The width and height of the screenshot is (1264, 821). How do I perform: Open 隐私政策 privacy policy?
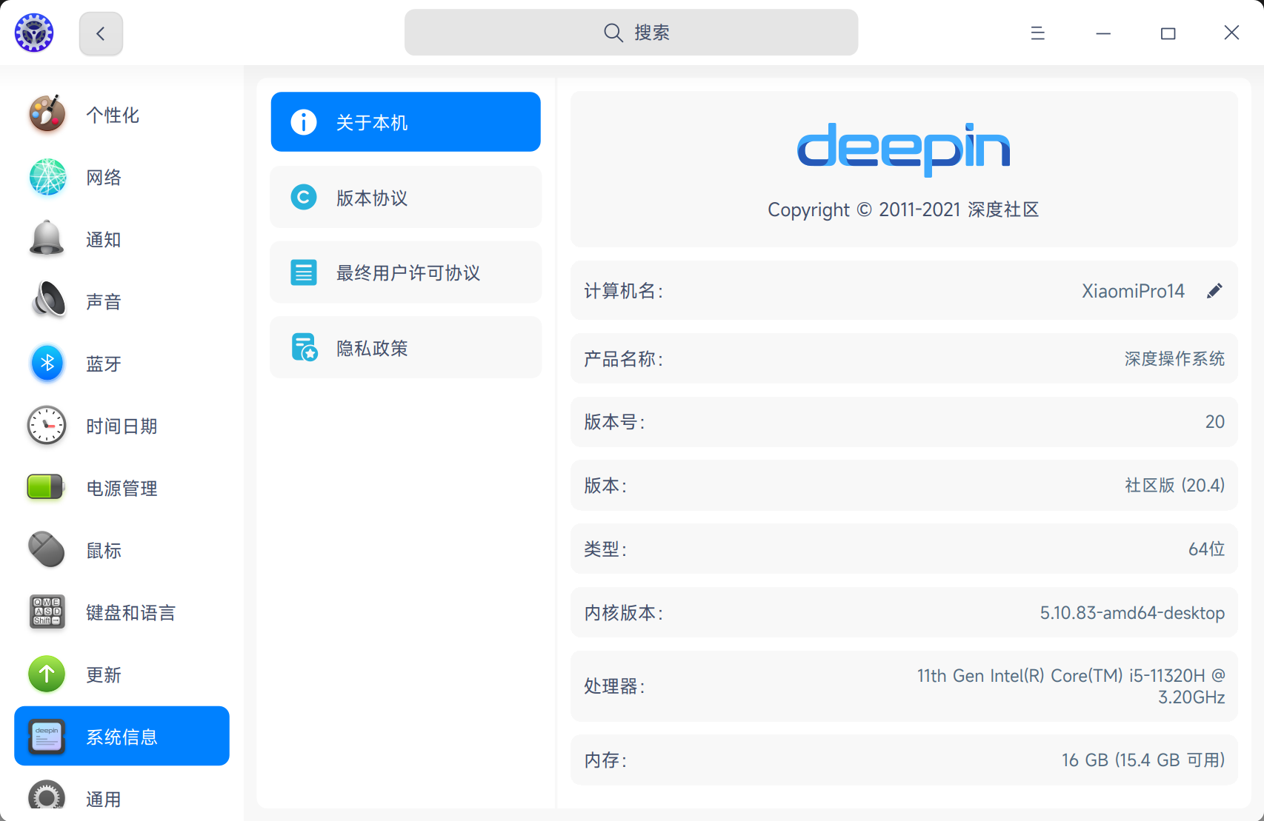pyautogui.click(x=405, y=347)
